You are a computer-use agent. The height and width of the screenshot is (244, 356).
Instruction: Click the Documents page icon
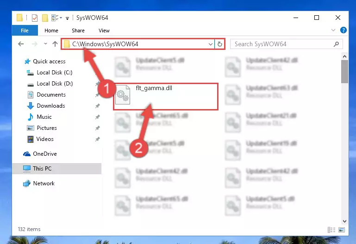point(31,95)
